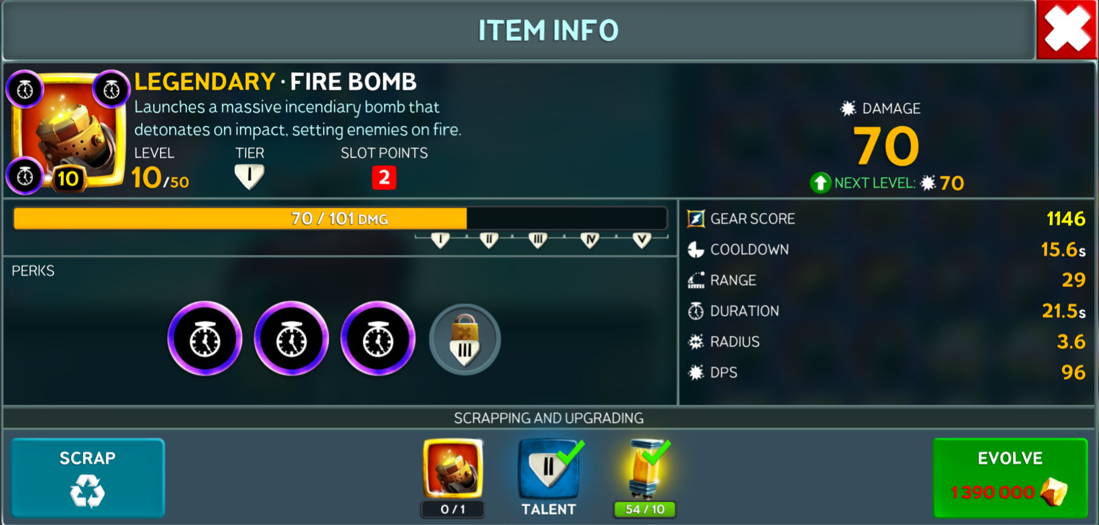Click the DPS stat icon
This screenshot has width=1099, height=525.
point(696,373)
